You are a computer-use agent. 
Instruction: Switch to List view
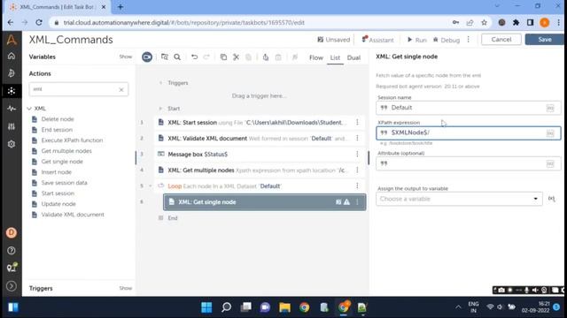(335, 57)
